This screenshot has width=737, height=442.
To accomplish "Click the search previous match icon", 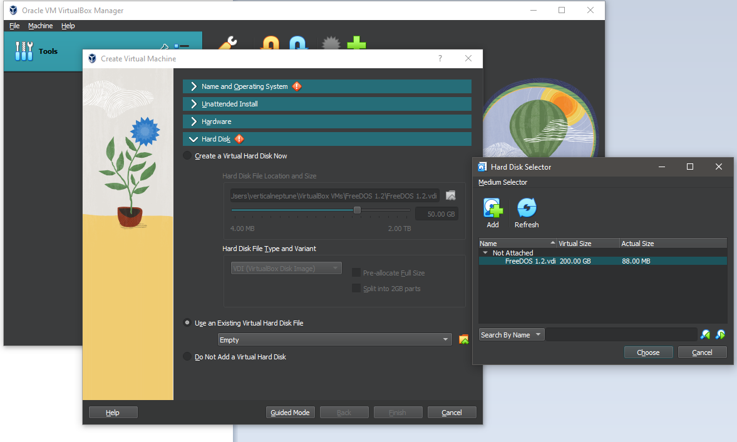I will 706,335.
